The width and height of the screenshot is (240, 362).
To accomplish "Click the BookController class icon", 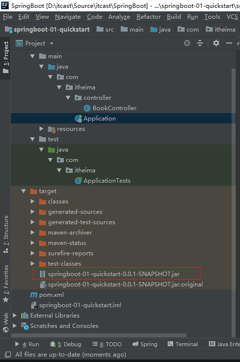I will coord(87,108).
